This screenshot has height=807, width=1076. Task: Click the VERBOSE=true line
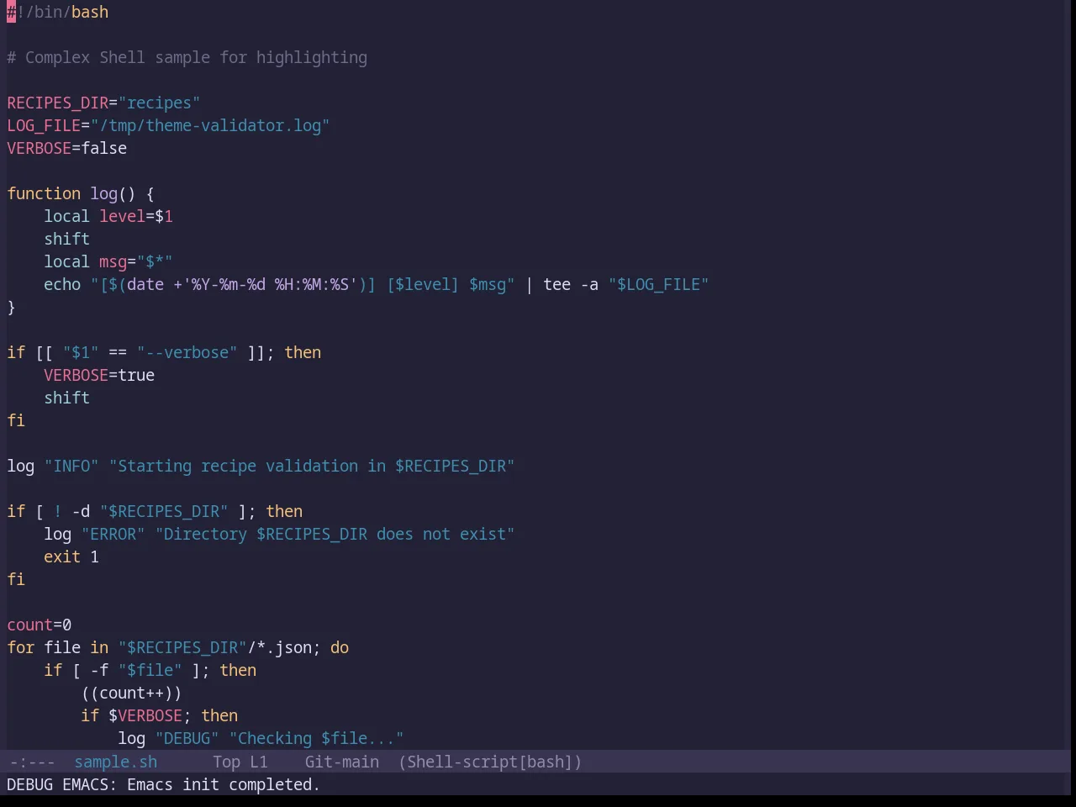[x=99, y=375]
